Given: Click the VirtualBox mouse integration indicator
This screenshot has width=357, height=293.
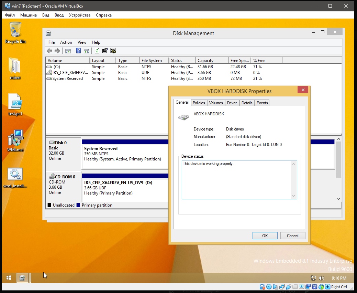Looking at the screenshot, I should pyautogui.click(x=321, y=287).
